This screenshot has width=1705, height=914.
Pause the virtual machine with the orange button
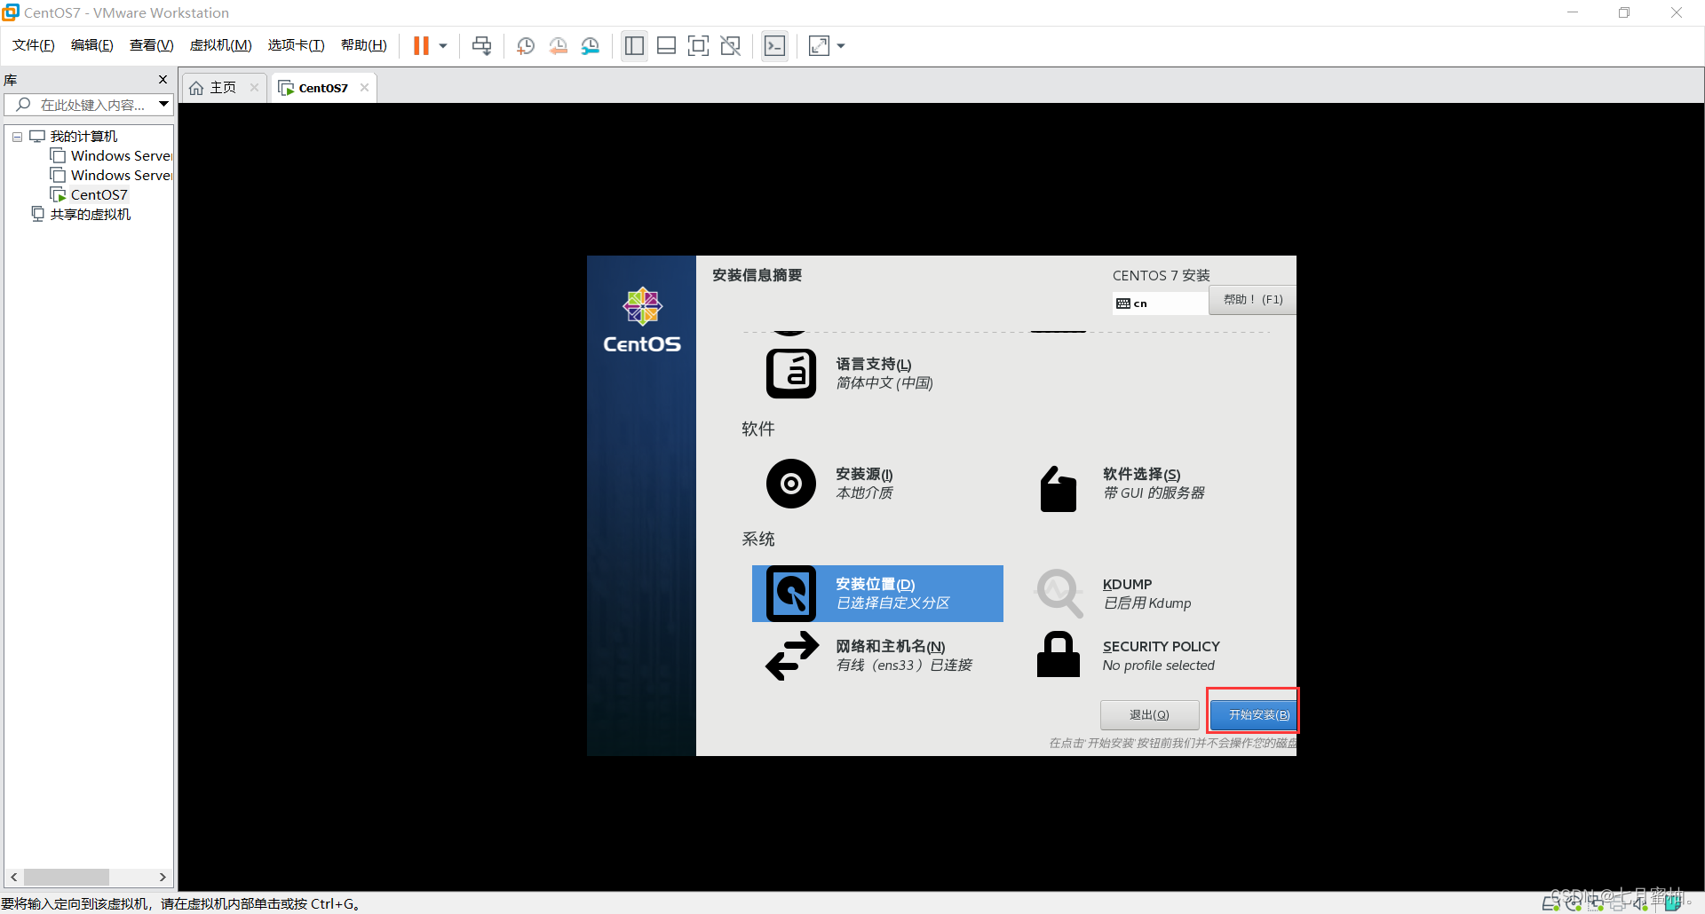click(421, 46)
